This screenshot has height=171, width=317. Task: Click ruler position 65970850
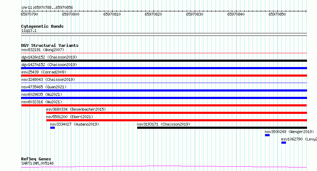[277, 14]
